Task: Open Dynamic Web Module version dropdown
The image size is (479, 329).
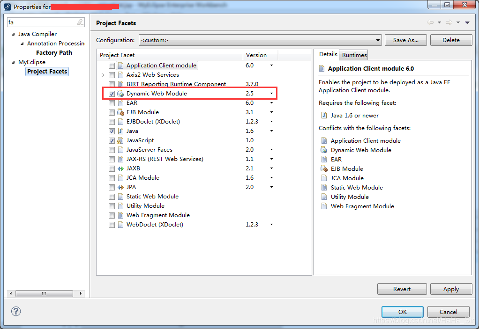Action: click(x=271, y=93)
